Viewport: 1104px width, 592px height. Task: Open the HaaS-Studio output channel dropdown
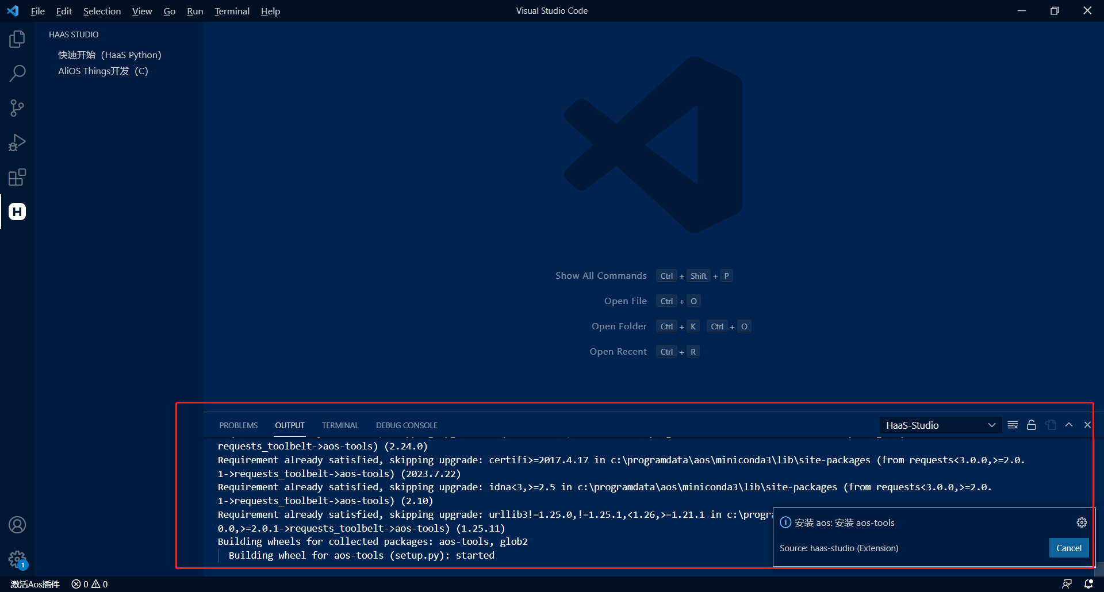(941, 425)
